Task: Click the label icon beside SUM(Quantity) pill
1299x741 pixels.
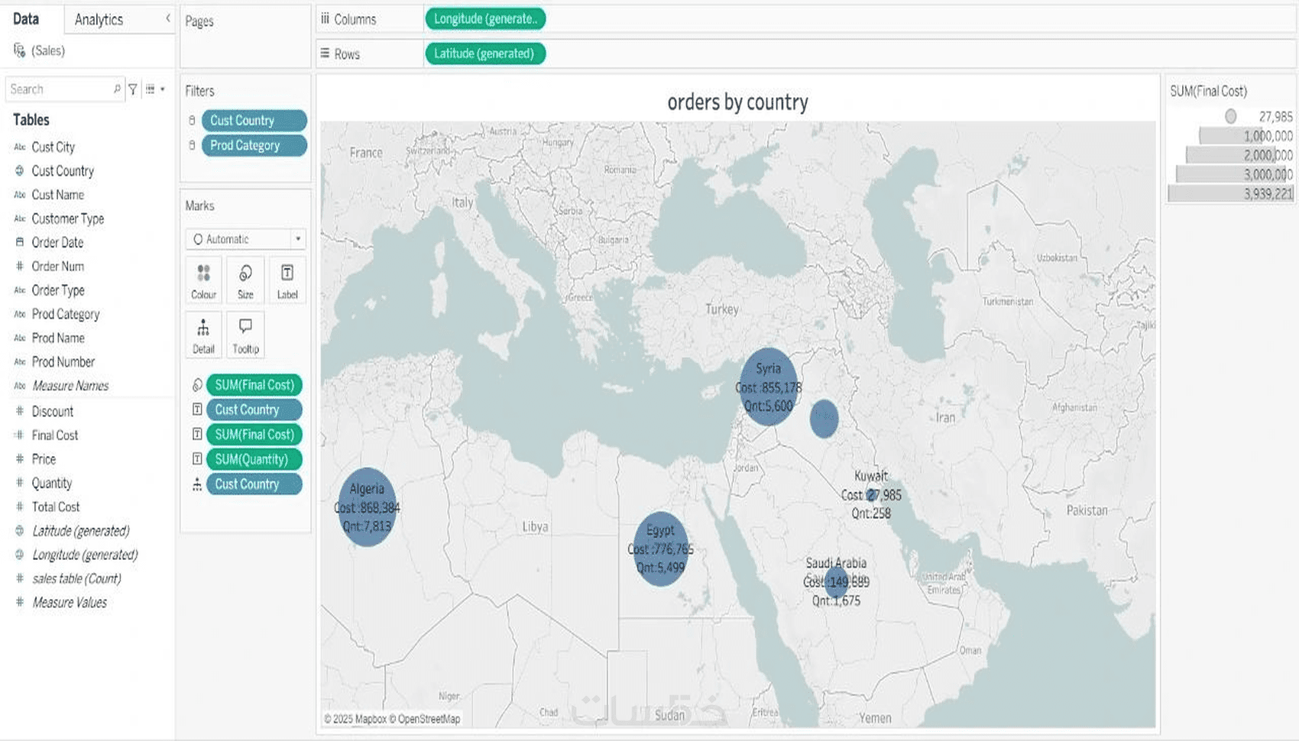Action: (197, 459)
